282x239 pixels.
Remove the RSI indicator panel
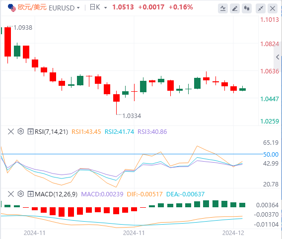click(11, 131)
